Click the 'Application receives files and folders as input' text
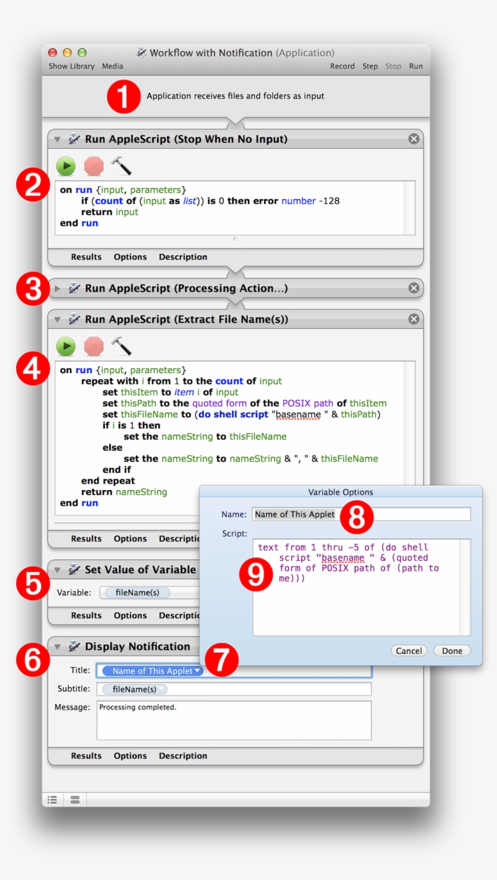 coord(235,96)
